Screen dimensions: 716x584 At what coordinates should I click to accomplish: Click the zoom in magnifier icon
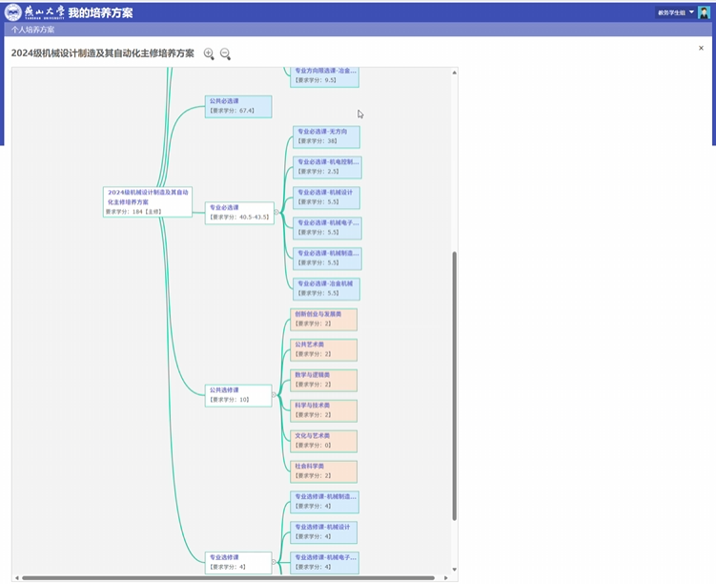(209, 54)
